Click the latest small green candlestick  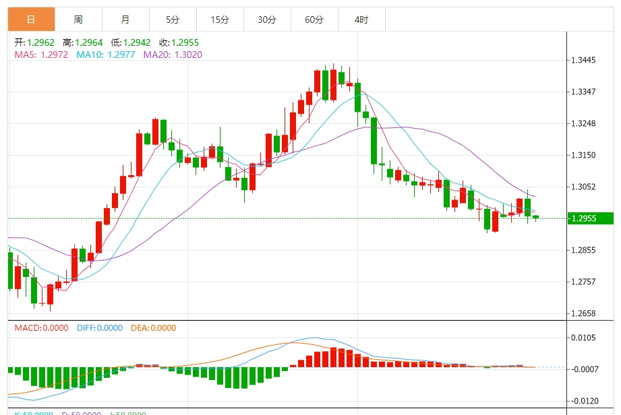coord(536,217)
